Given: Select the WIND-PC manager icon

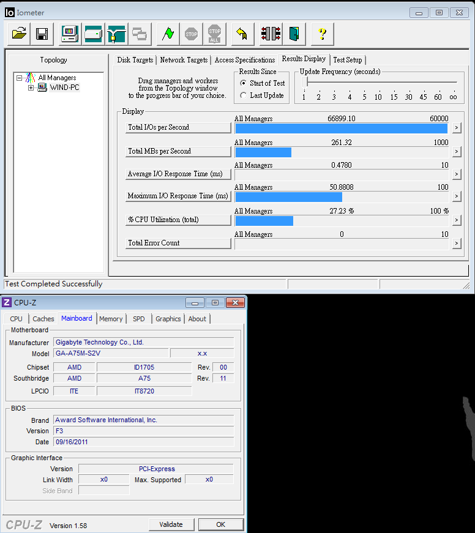Looking at the screenshot, I should 42,88.
